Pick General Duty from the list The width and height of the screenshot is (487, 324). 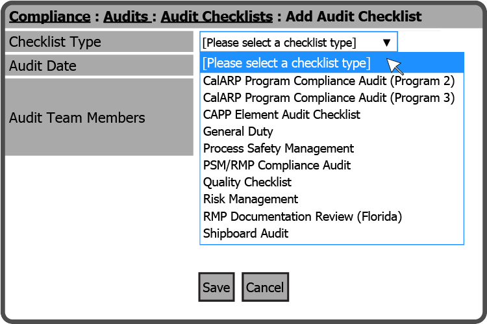[238, 132]
